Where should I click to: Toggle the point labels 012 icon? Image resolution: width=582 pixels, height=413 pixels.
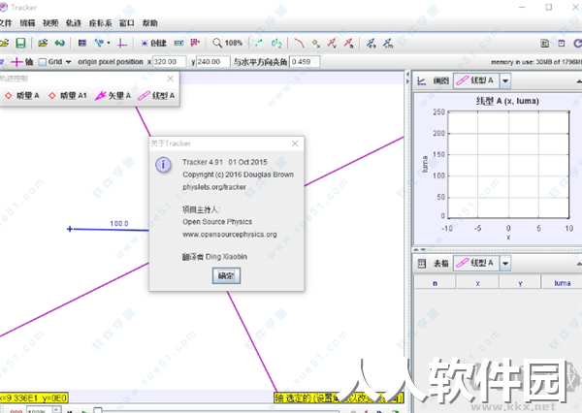click(x=276, y=43)
